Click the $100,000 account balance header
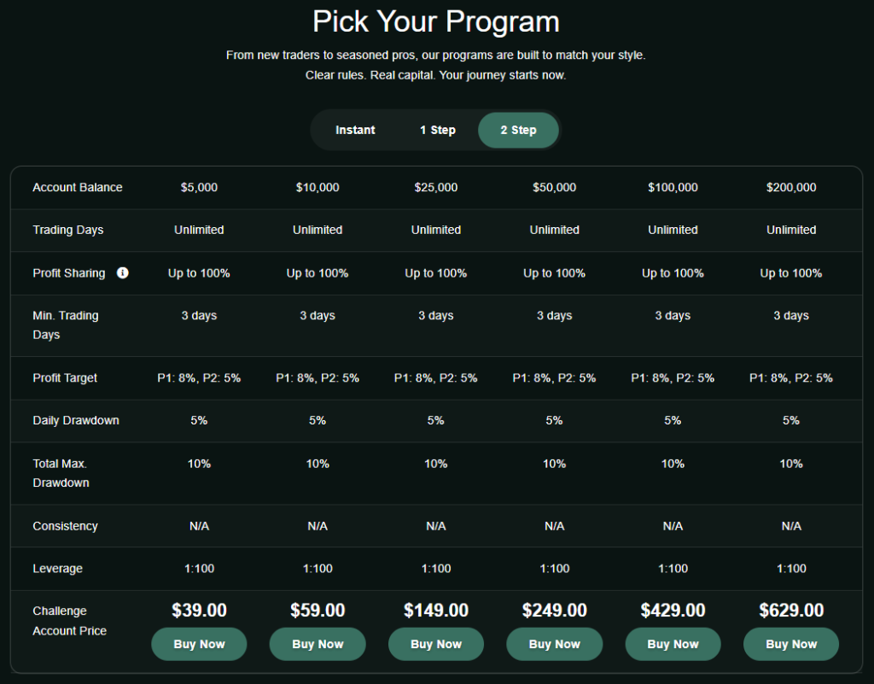 pyautogui.click(x=673, y=187)
